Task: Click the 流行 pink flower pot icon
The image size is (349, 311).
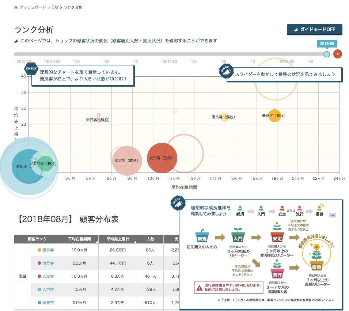Action: pyautogui.click(x=277, y=272)
